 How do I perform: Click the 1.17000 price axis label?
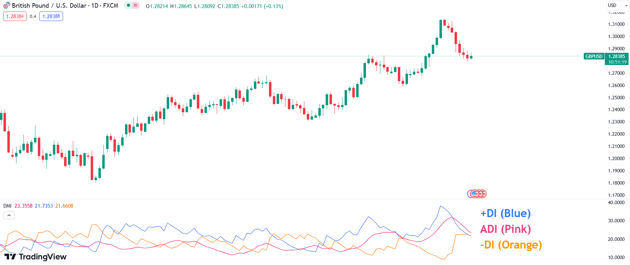point(616,195)
